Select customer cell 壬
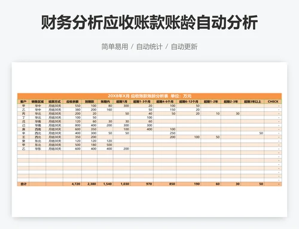 pos(23,137)
